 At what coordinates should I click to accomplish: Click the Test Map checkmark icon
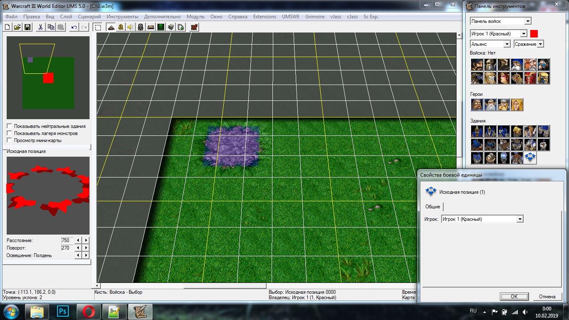point(194,27)
